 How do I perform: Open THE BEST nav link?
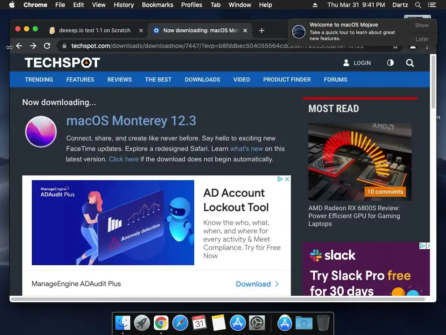158,79
